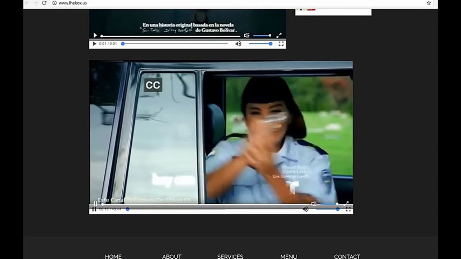Mute the top video from the white control bar
The height and width of the screenshot is (259, 461).
coord(238,44)
